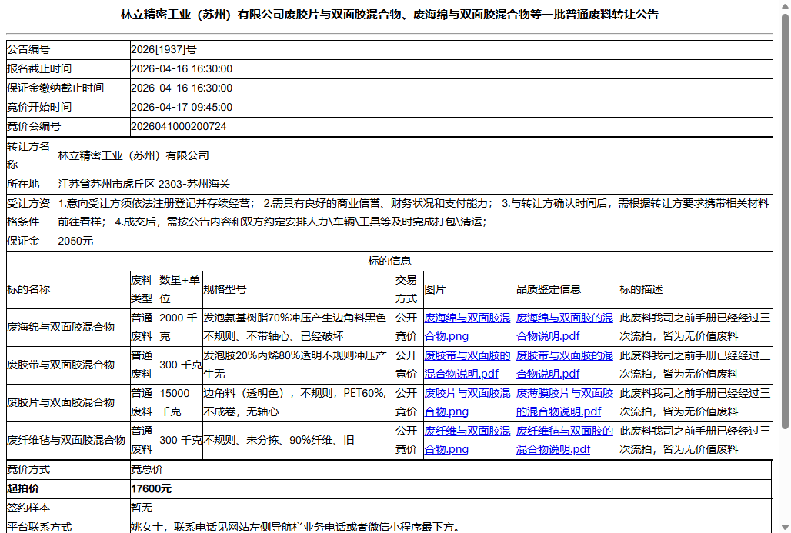Open 废纤维毡与双面胶的混合物说明.pdf link
791x533 pixels.
pyautogui.click(x=565, y=440)
